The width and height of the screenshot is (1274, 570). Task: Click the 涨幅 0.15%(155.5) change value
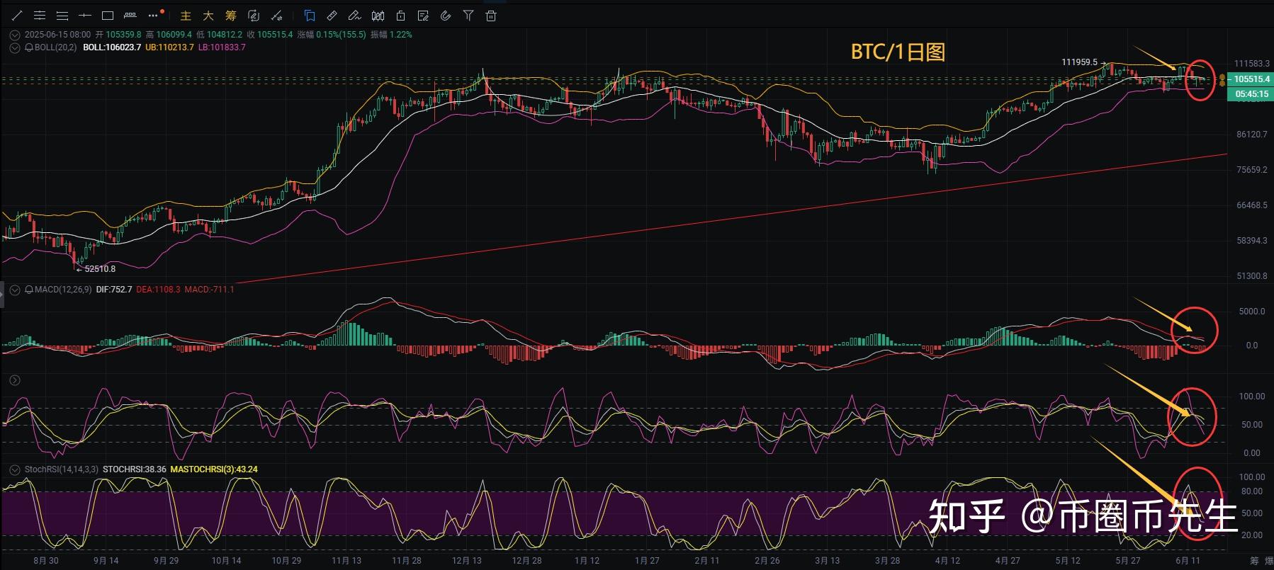click(x=332, y=35)
